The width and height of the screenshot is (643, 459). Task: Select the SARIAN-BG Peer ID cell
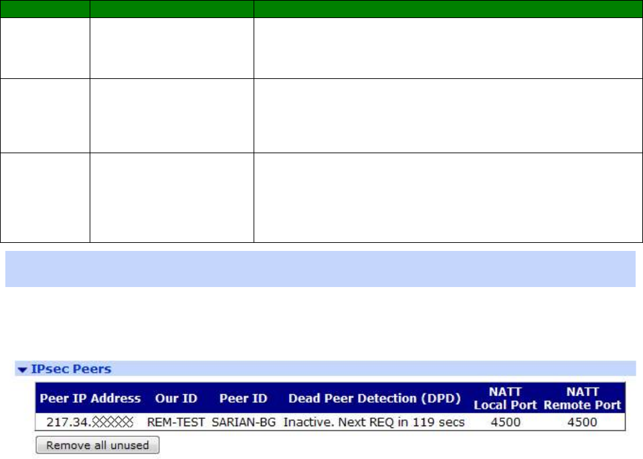coord(244,422)
